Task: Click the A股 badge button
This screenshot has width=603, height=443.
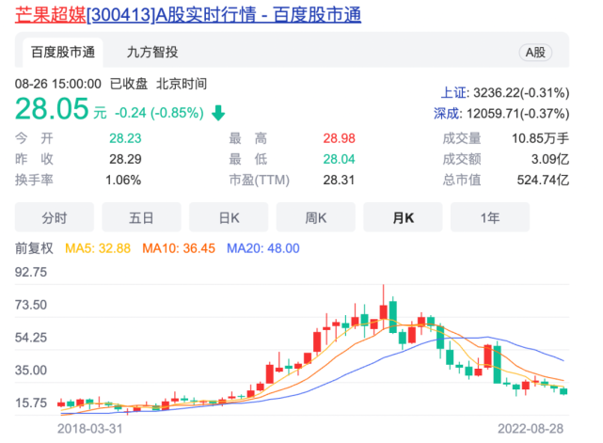Action: tap(534, 53)
